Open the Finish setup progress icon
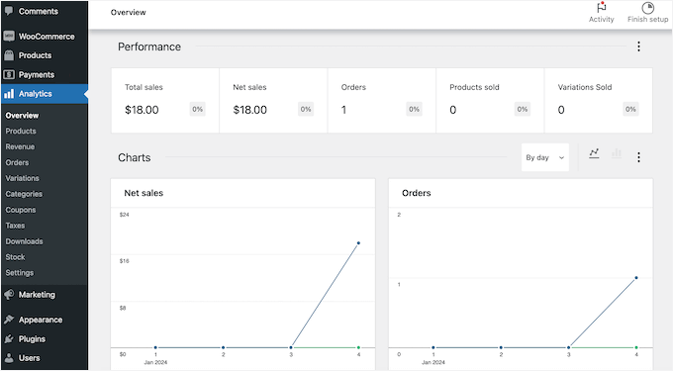The width and height of the screenshot is (673, 371). [x=647, y=8]
